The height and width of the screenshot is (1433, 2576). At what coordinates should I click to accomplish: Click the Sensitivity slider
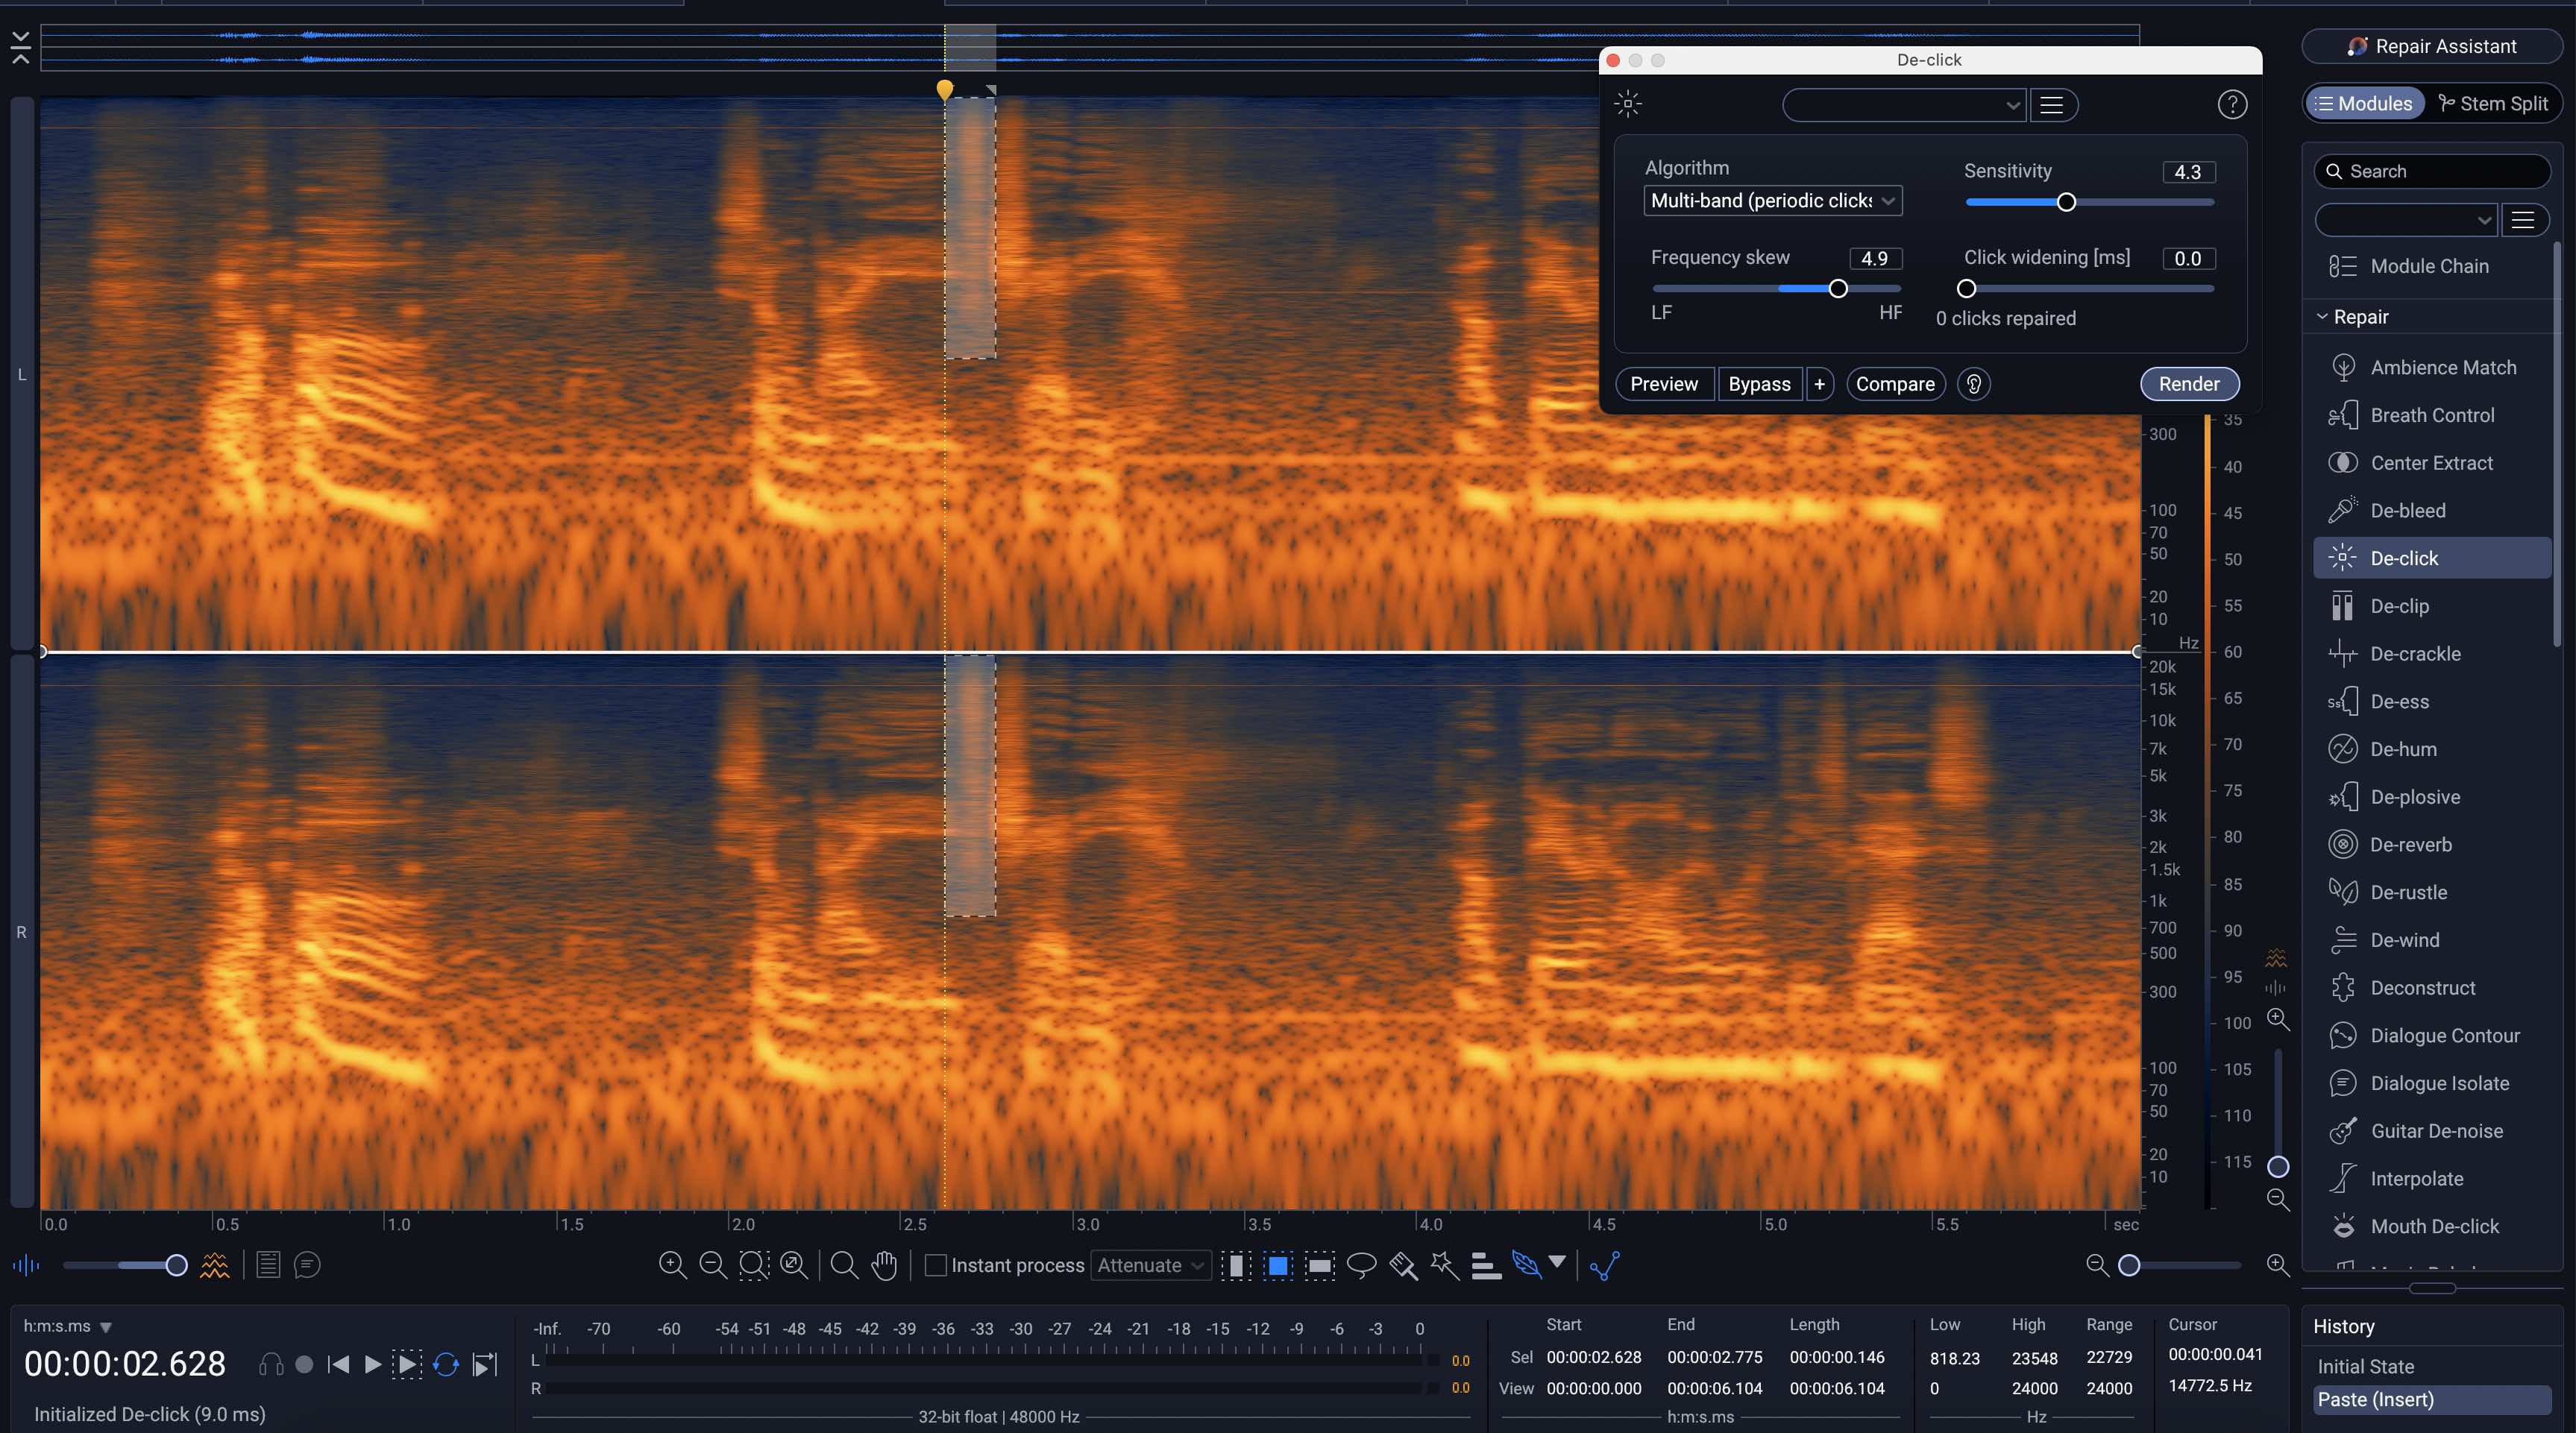click(x=2090, y=202)
